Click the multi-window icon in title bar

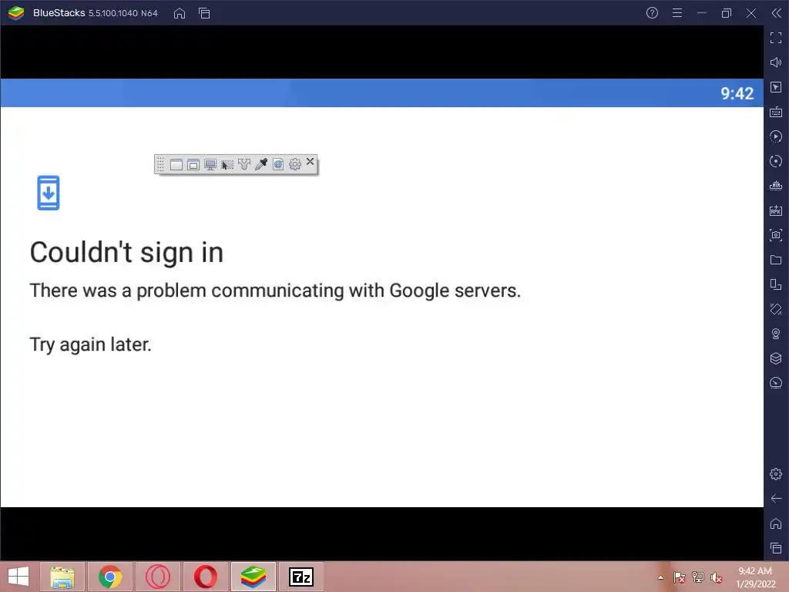pos(204,13)
